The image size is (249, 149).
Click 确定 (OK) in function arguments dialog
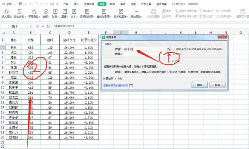(200, 85)
